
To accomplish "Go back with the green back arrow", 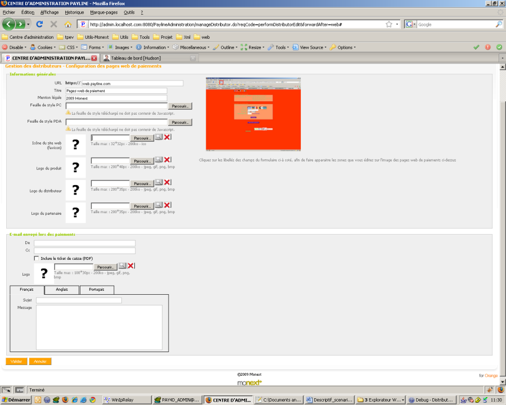I will (8, 24).
